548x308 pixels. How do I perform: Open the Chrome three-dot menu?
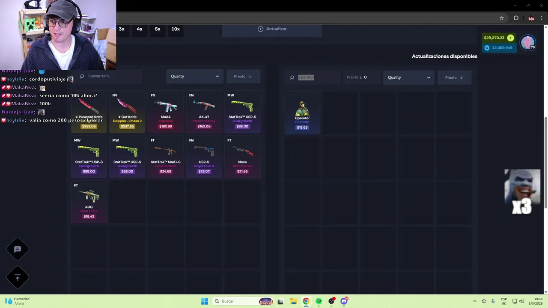point(542,18)
